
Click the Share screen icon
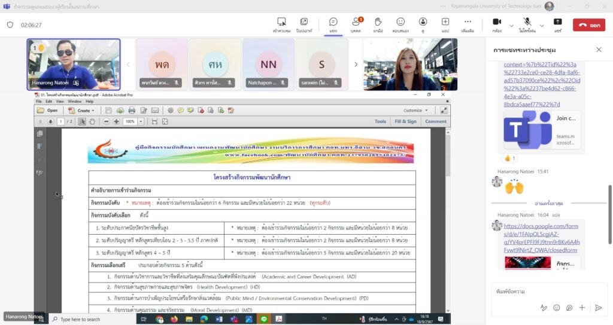(x=557, y=24)
